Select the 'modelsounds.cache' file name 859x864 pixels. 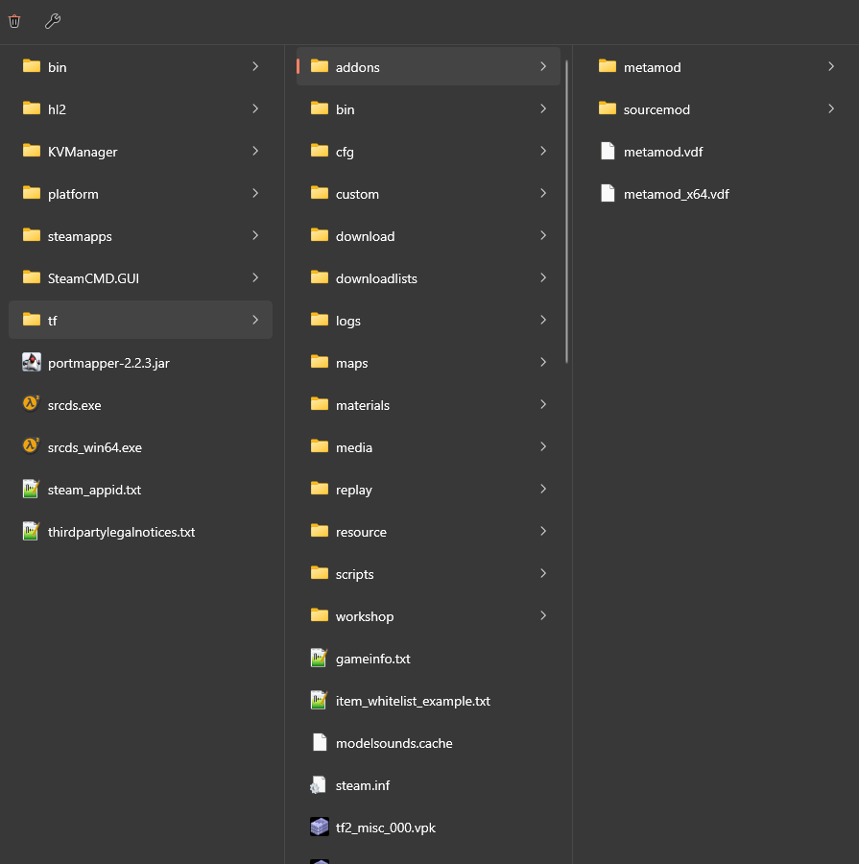click(x=394, y=743)
